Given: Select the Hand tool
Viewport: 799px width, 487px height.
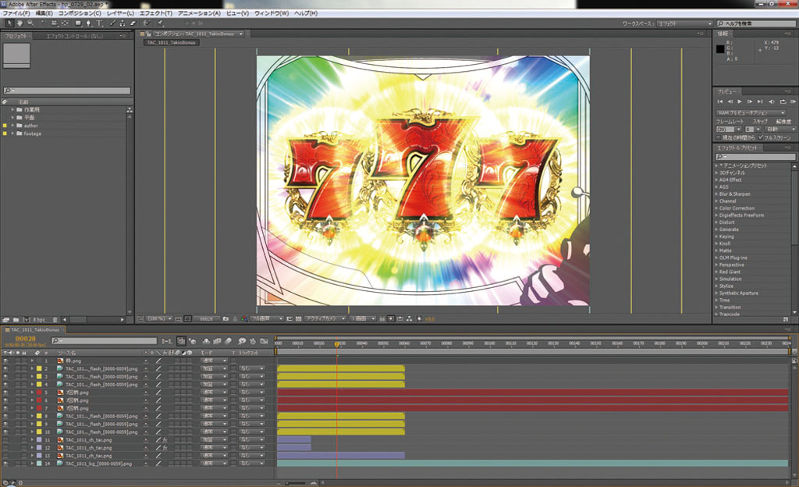Looking at the screenshot, I should pos(20,23).
